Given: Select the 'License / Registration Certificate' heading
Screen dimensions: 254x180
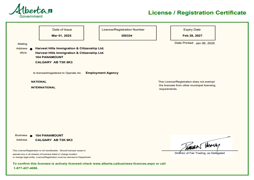Looking at the screenshot, I should pos(197,13).
